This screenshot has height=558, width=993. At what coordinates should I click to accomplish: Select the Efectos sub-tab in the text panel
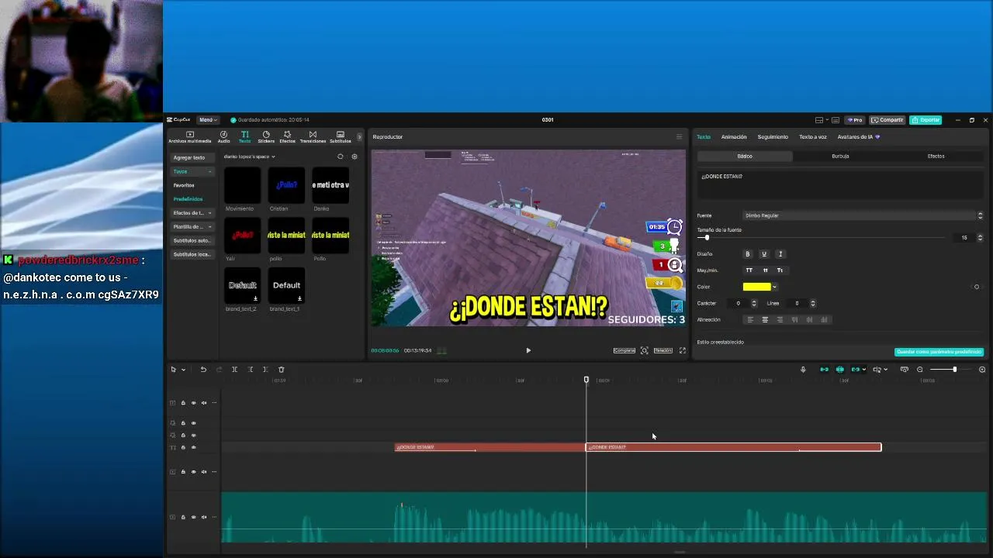coord(936,157)
